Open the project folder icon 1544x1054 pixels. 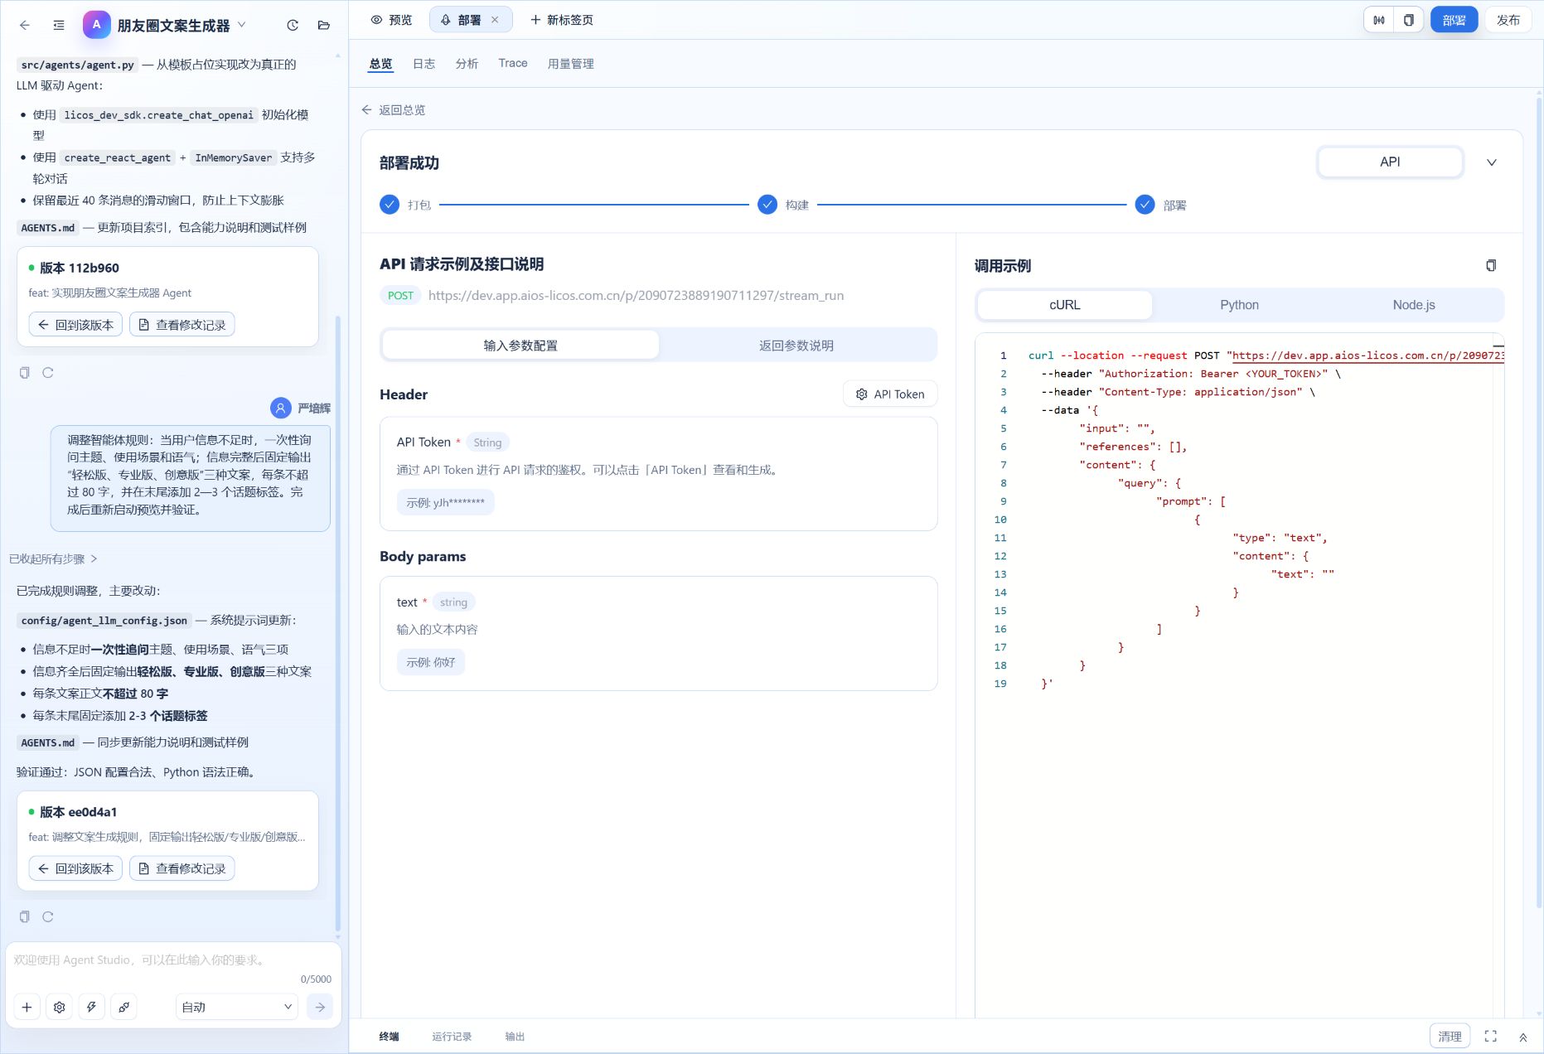(x=324, y=25)
